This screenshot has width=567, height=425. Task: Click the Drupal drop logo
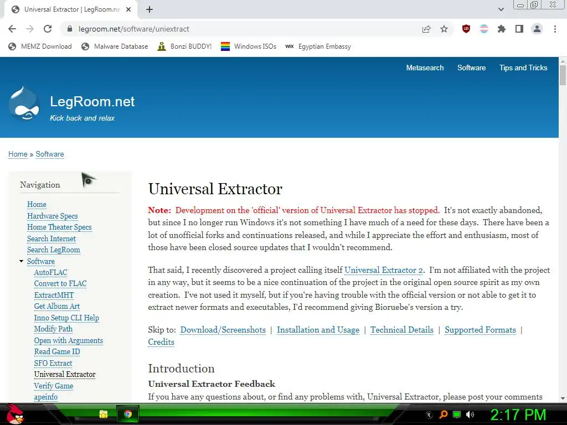pyautogui.click(x=24, y=103)
